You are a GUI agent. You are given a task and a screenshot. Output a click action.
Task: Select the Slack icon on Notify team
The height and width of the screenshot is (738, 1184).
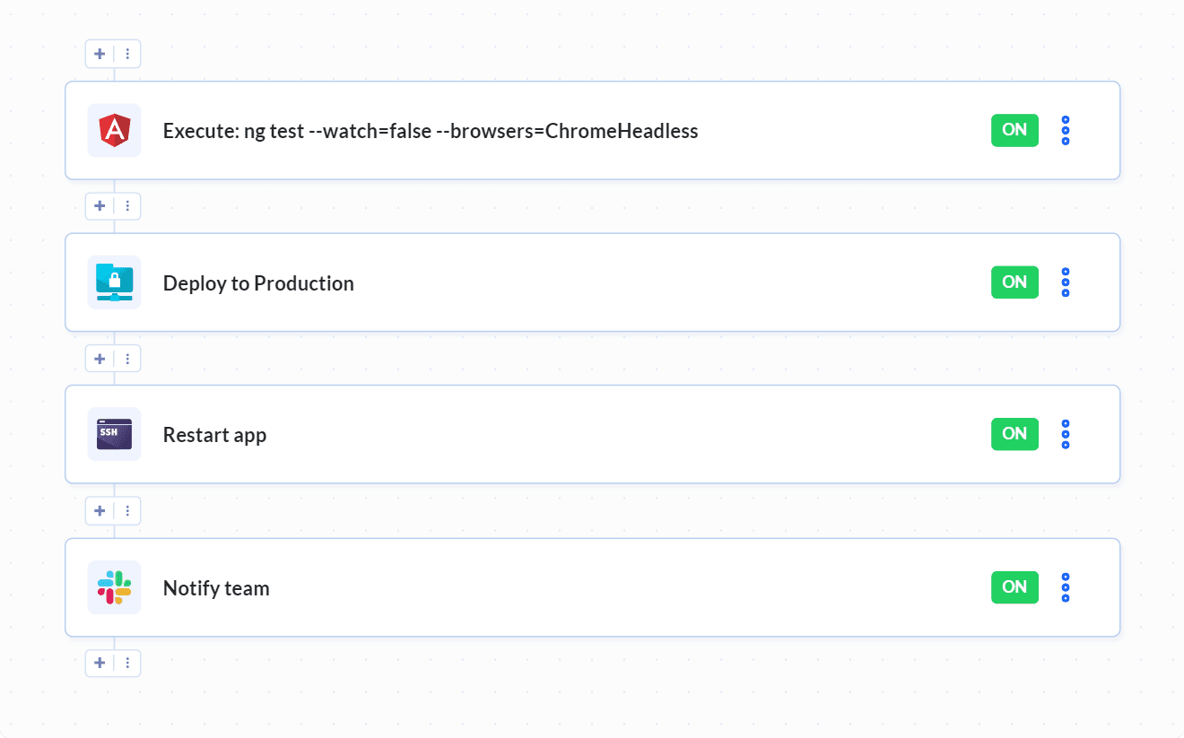click(x=114, y=587)
